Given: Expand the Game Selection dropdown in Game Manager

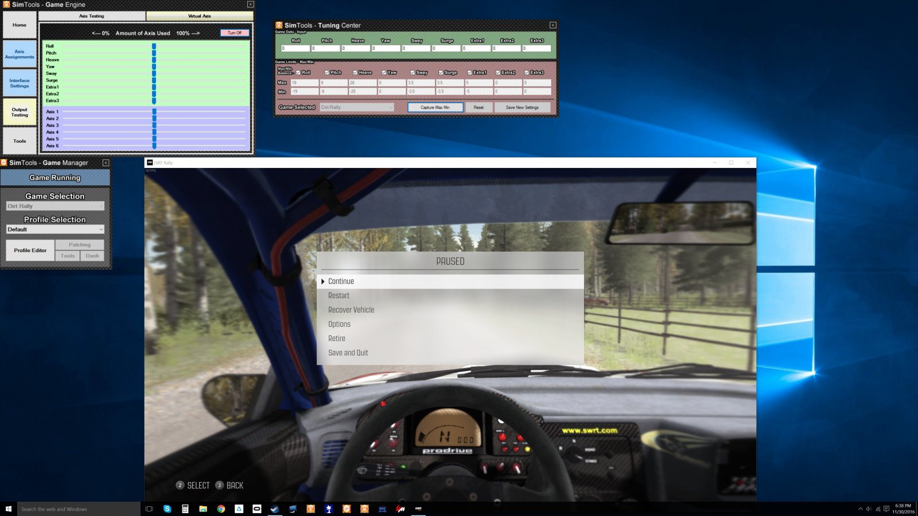Looking at the screenshot, I should click(x=55, y=206).
